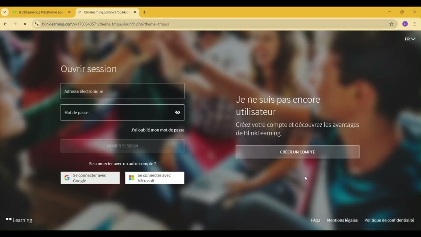Viewport: 421px width, 237px height.
Task: Sign in with the Google button
Action: pyautogui.click(x=90, y=178)
